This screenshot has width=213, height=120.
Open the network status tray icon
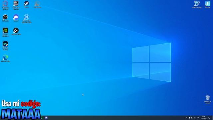pyautogui.click(x=192, y=118)
